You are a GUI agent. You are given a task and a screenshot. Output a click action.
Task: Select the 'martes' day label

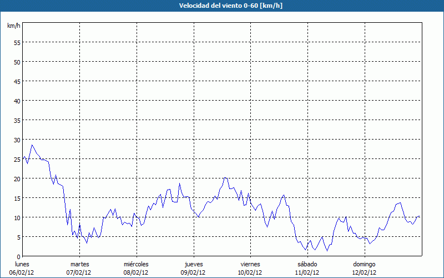pos(79,264)
